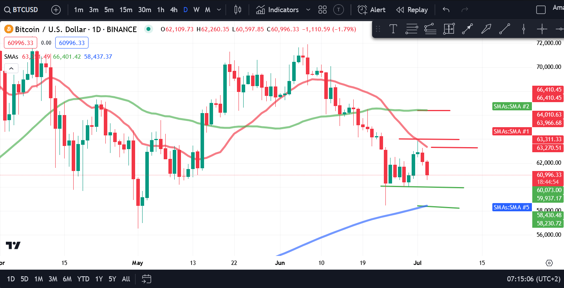Select the W weekly interval
The width and height of the screenshot is (564, 288).
pyautogui.click(x=197, y=10)
